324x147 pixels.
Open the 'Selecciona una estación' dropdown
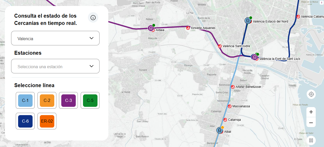tap(55, 66)
